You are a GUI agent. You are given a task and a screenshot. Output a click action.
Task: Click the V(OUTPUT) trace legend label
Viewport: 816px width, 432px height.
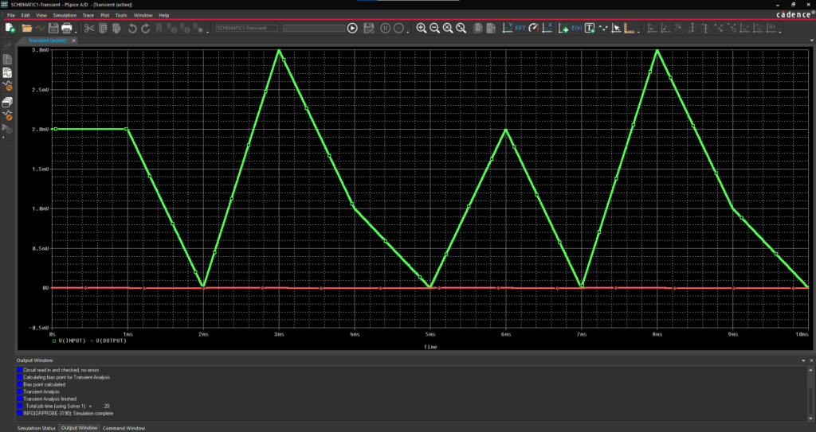[112, 341]
